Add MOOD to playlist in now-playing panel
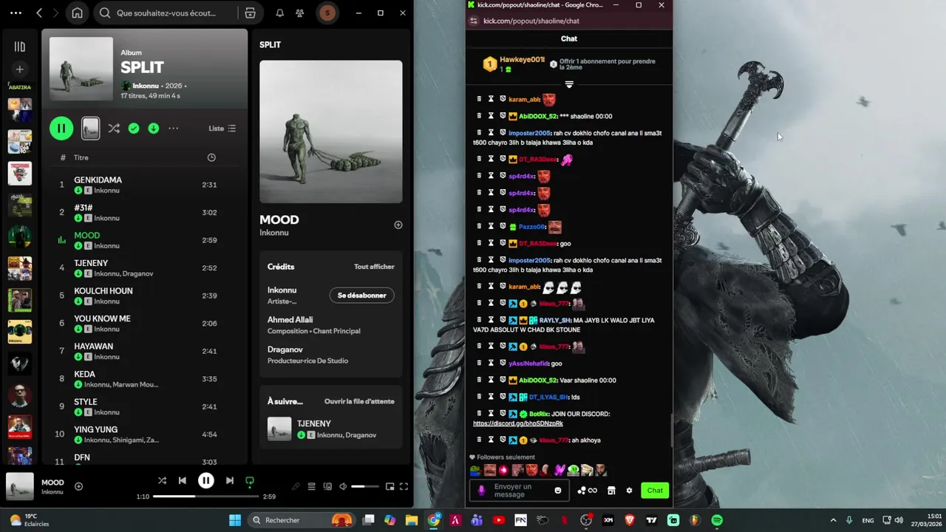946x532 pixels. (x=398, y=225)
